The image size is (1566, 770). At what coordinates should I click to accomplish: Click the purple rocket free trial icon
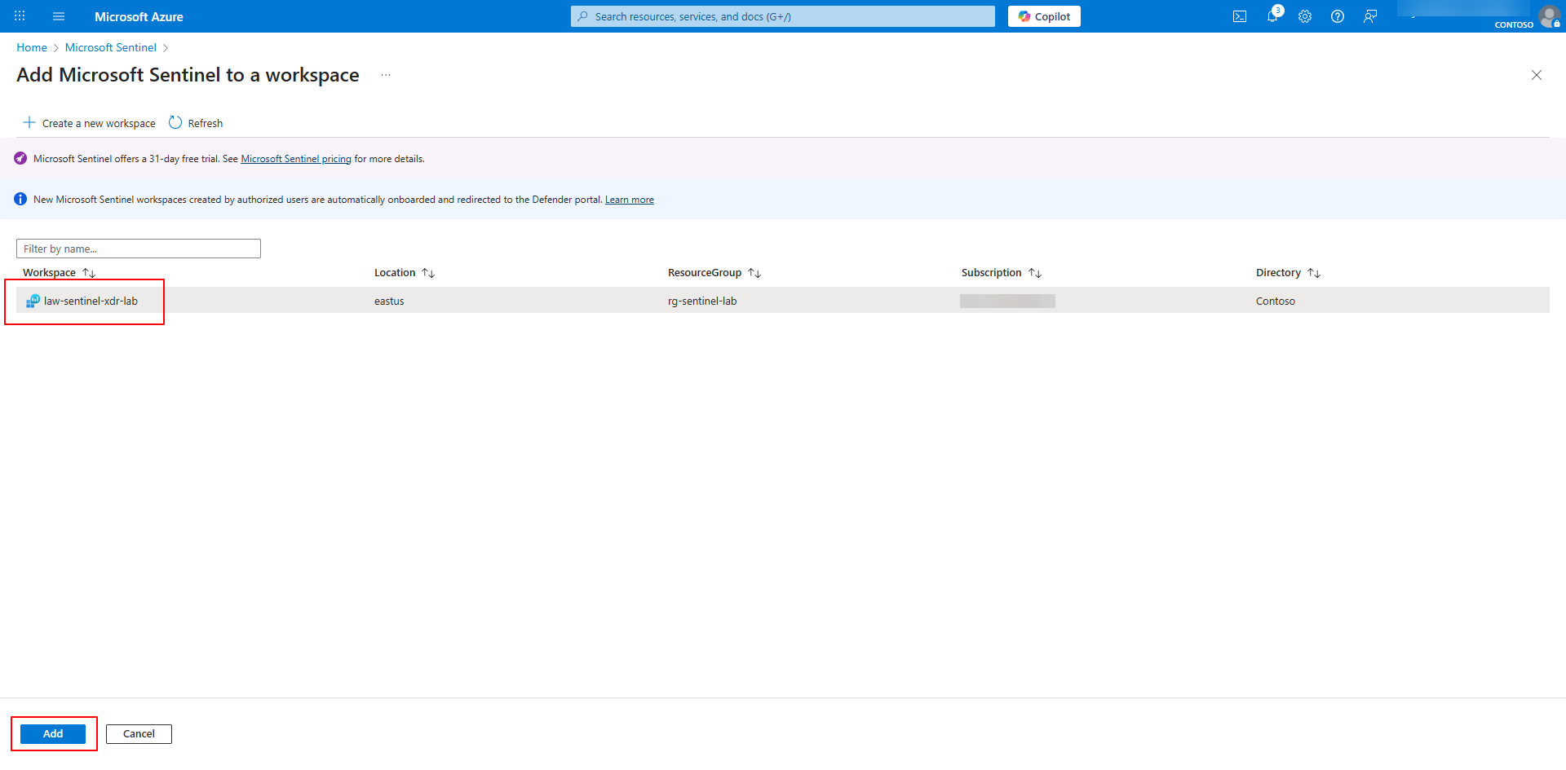(x=20, y=158)
